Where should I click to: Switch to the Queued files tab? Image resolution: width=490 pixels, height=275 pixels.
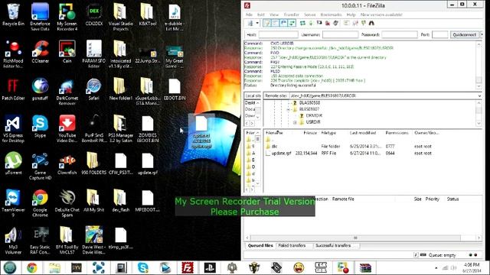(x=260, y=246)
